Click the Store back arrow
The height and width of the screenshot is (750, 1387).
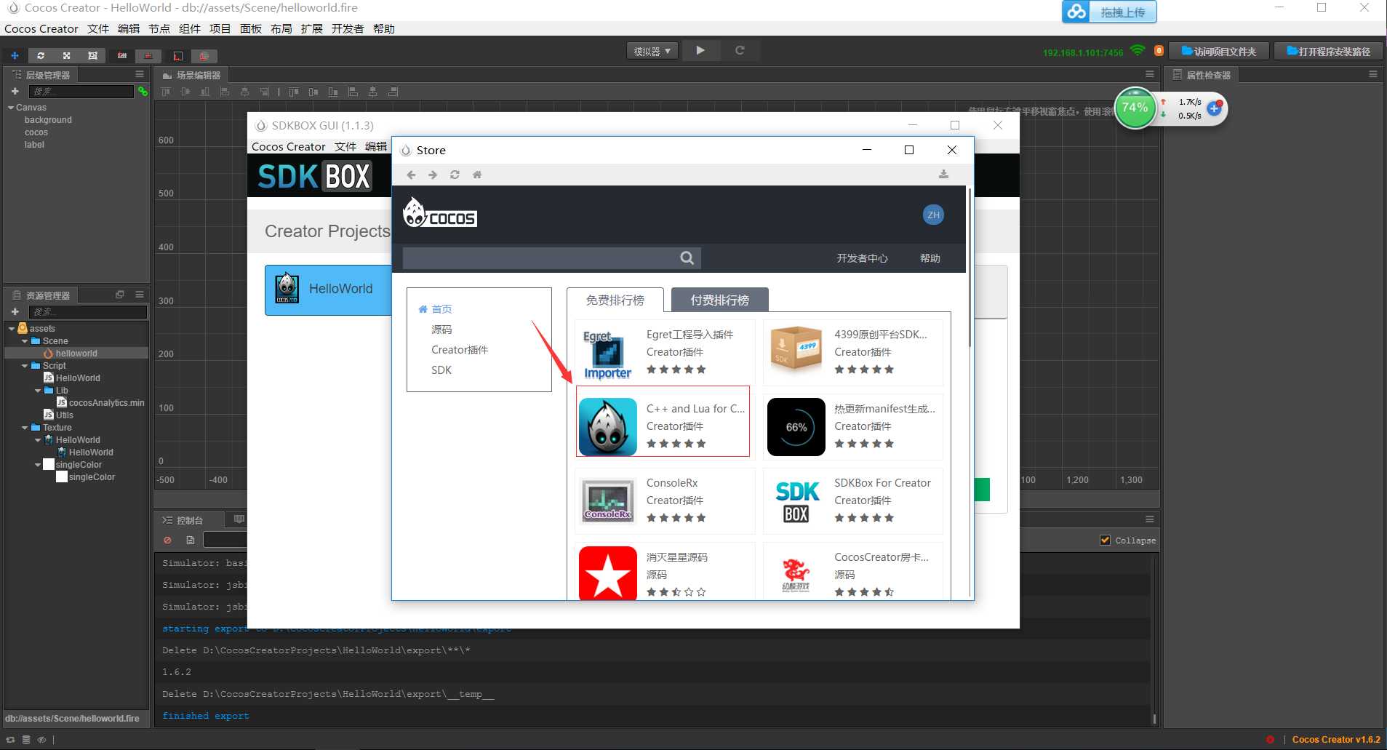[x=411, y=175]
